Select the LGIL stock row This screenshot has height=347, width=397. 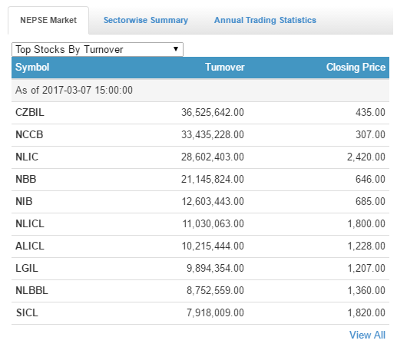point(200,269)
